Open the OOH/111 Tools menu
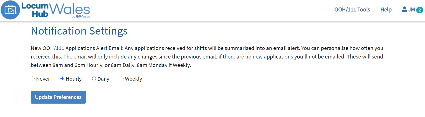The image size is (425, 117). [352, 10]
